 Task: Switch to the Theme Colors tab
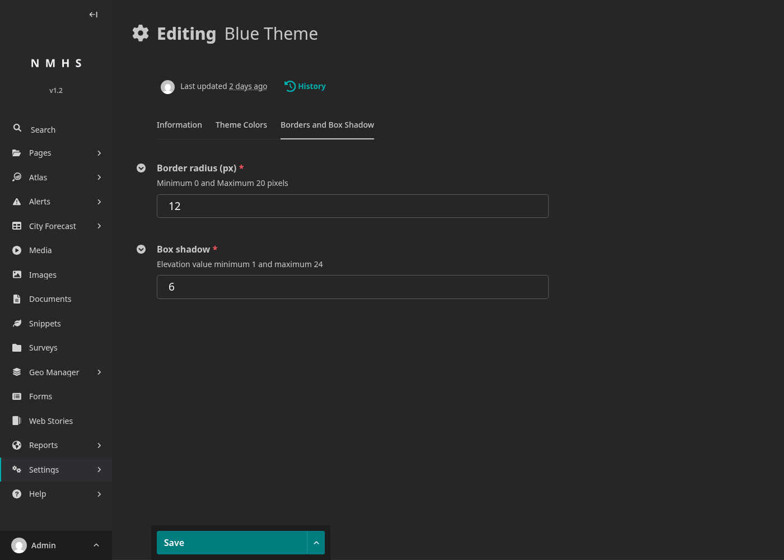coord(241,125)
